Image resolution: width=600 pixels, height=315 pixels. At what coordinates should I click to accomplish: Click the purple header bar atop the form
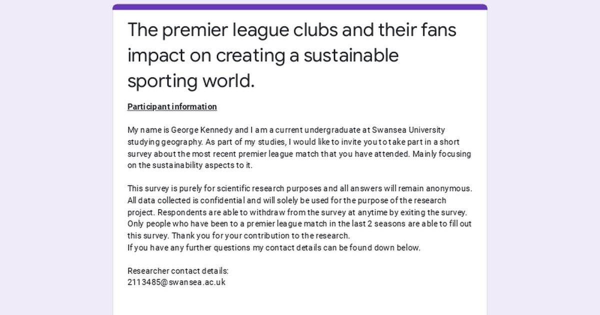coord(300,7)
